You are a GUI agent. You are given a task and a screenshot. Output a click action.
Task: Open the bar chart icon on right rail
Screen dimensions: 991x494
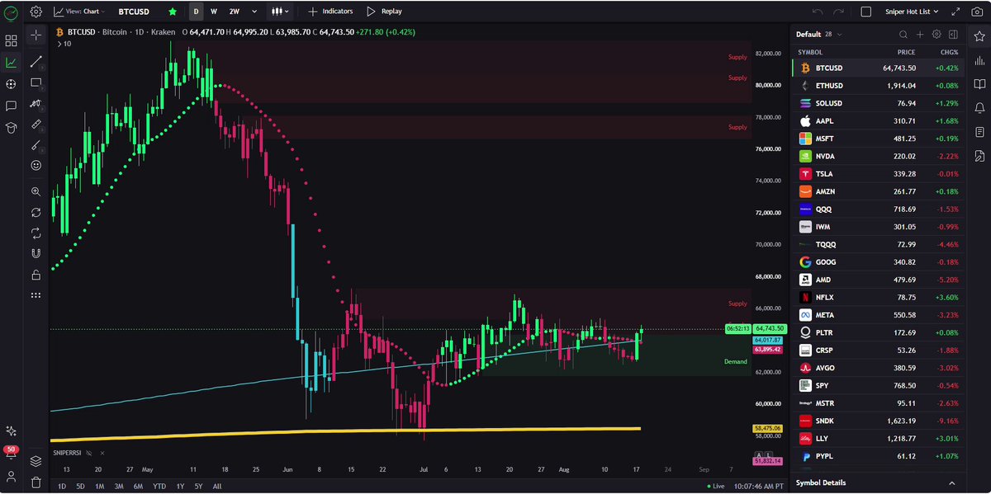979,60
